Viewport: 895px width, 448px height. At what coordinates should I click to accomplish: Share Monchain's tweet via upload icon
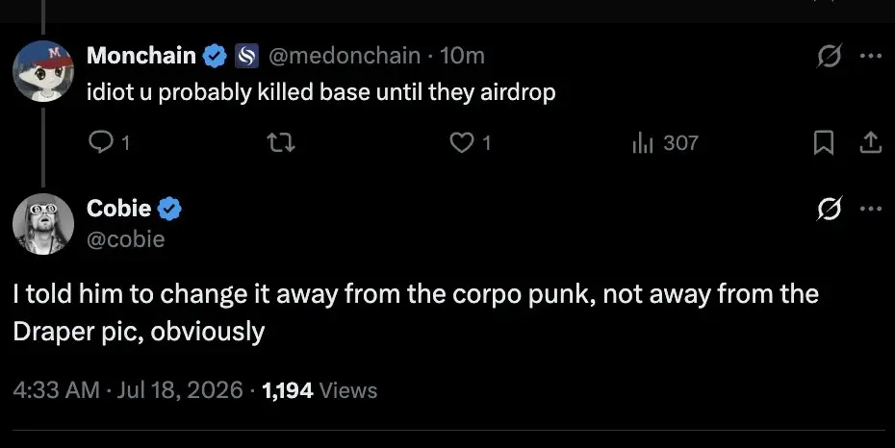click(870, 142)
